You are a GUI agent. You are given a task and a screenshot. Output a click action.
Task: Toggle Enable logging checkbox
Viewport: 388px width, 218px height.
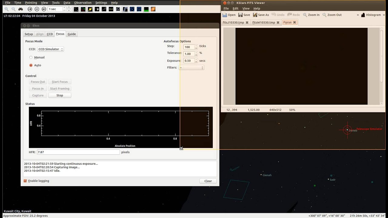point(25,181)
